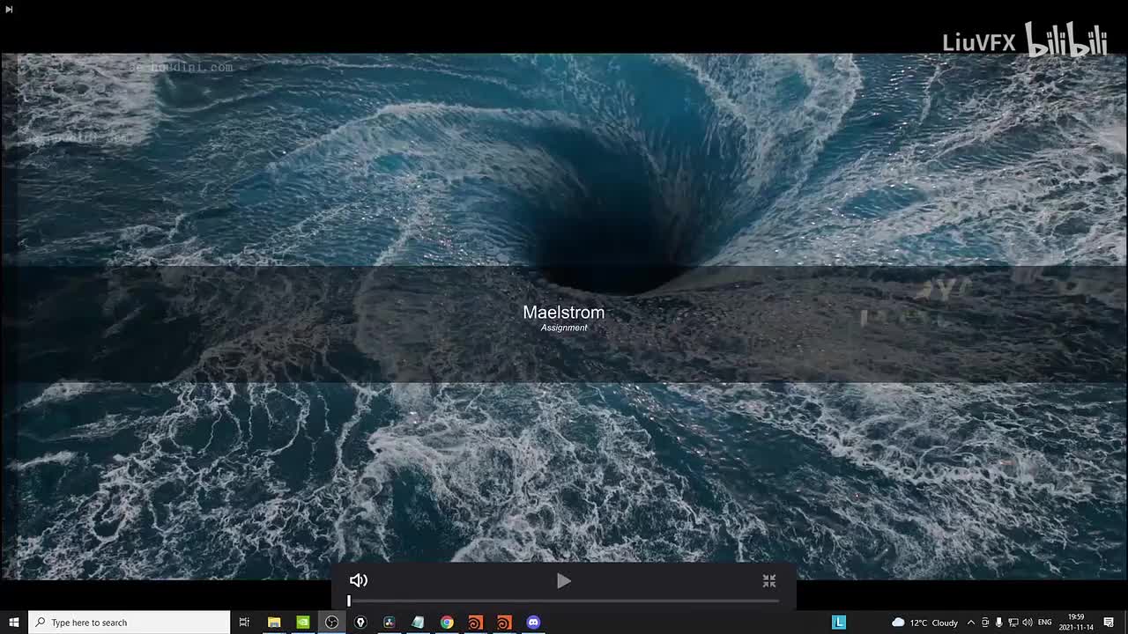Open DaVinci Resolve from the taskbar

[x=389, y=623]
